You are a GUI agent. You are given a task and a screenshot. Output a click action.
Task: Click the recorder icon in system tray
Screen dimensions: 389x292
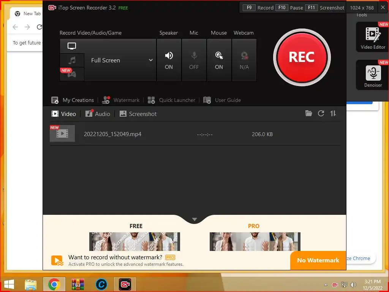pyautogui.click(x=335, y=285)
